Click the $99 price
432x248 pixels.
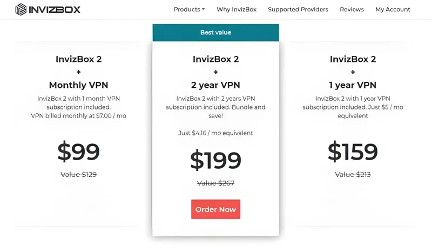tap(78, 152)
